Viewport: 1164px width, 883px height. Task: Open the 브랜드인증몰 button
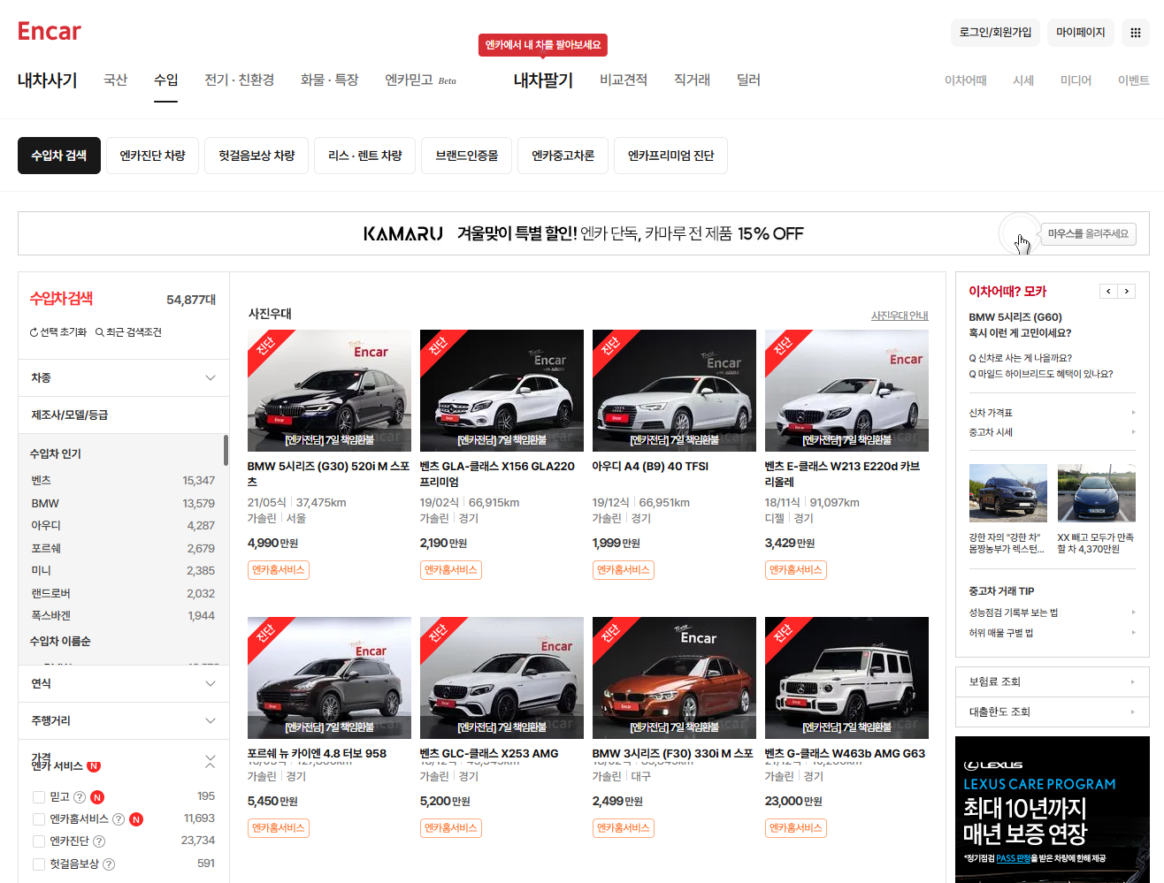point(467,156)
